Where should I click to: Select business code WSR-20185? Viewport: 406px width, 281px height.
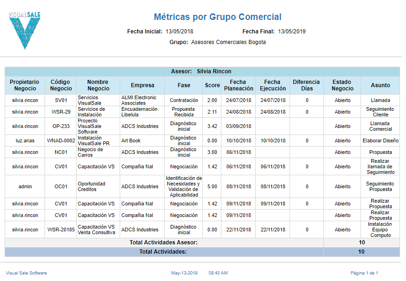coord(61,230)
